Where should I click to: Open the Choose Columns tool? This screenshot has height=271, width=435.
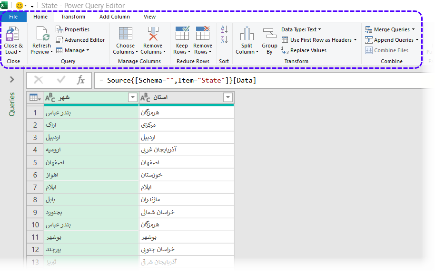tap(126, 34)
